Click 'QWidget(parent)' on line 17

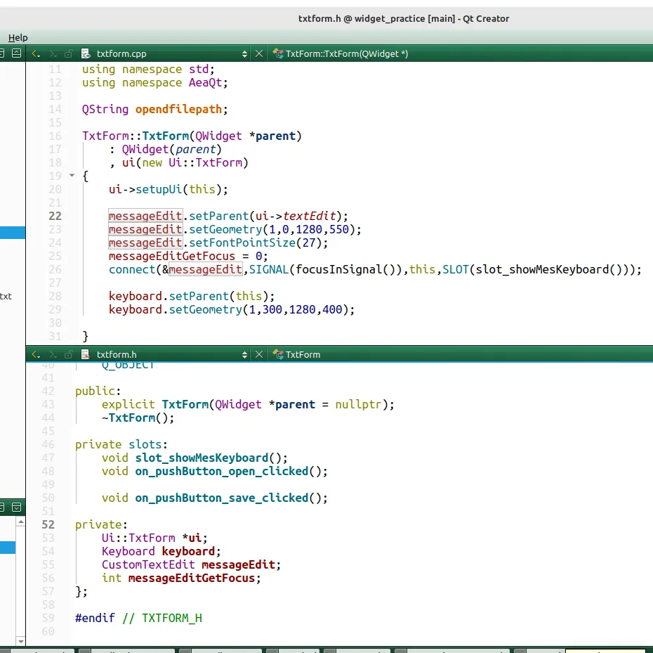pos(171,149)
